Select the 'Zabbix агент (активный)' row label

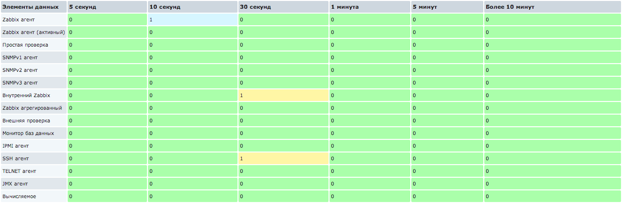pyautogui.click(x=34, y=32)
